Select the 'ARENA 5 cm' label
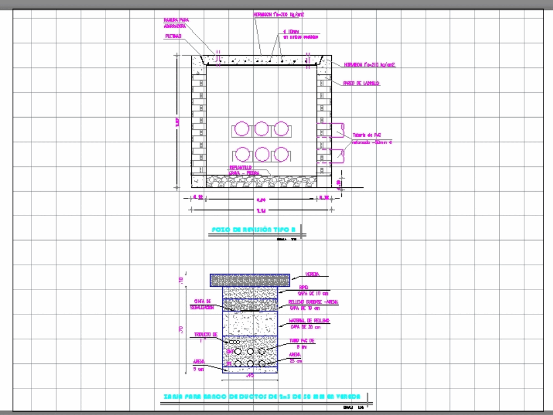553x415 pixels. 199,365
